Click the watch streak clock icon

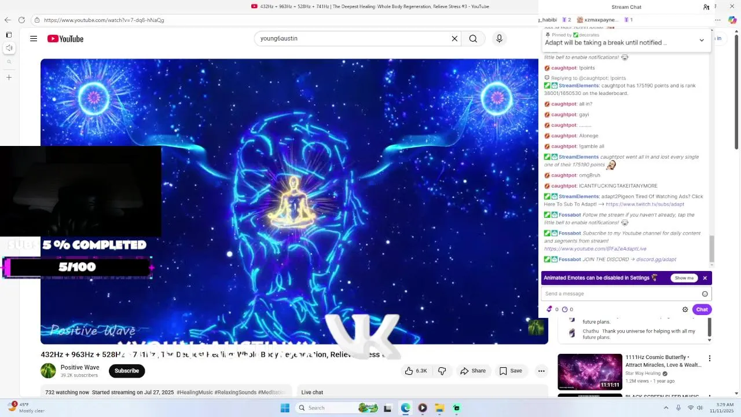point(564,309)
